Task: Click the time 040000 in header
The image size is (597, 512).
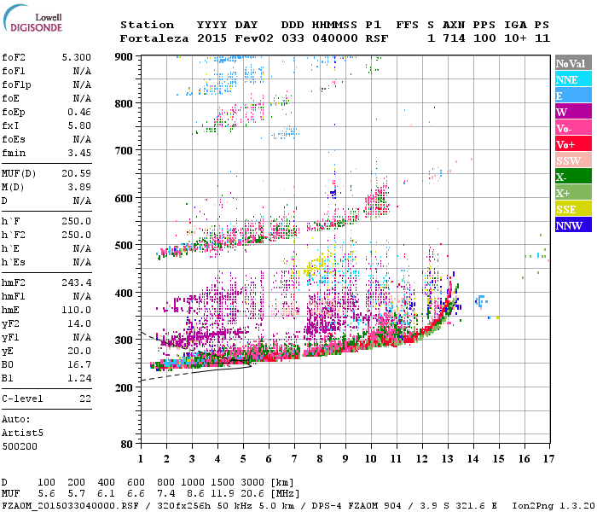Action: pyautogui.click(x=335, y=38)
